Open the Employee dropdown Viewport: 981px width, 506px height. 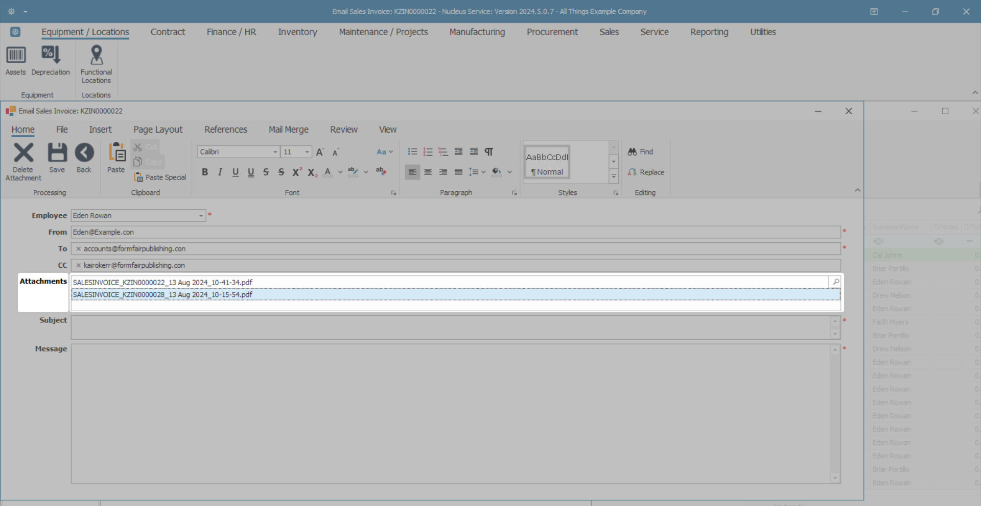point(201,216)
